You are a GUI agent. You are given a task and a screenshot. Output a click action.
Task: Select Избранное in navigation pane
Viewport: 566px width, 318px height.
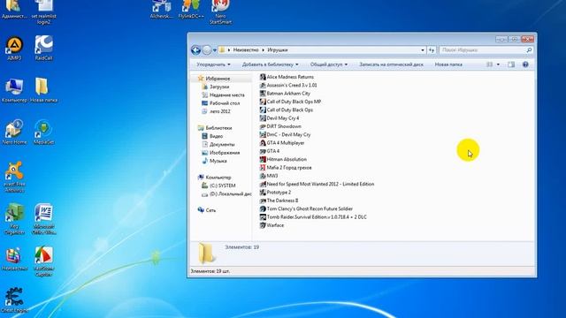pos(218,79)
